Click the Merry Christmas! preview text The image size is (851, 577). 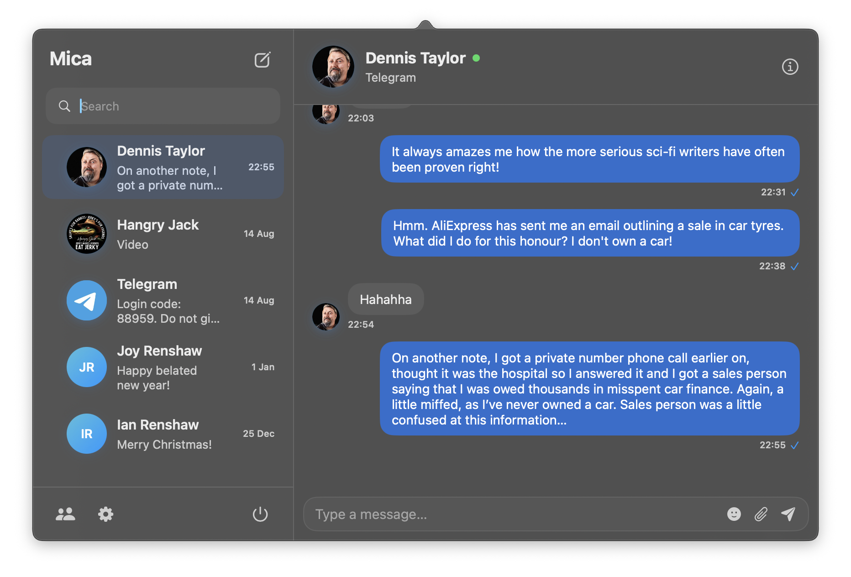point(164,445)
